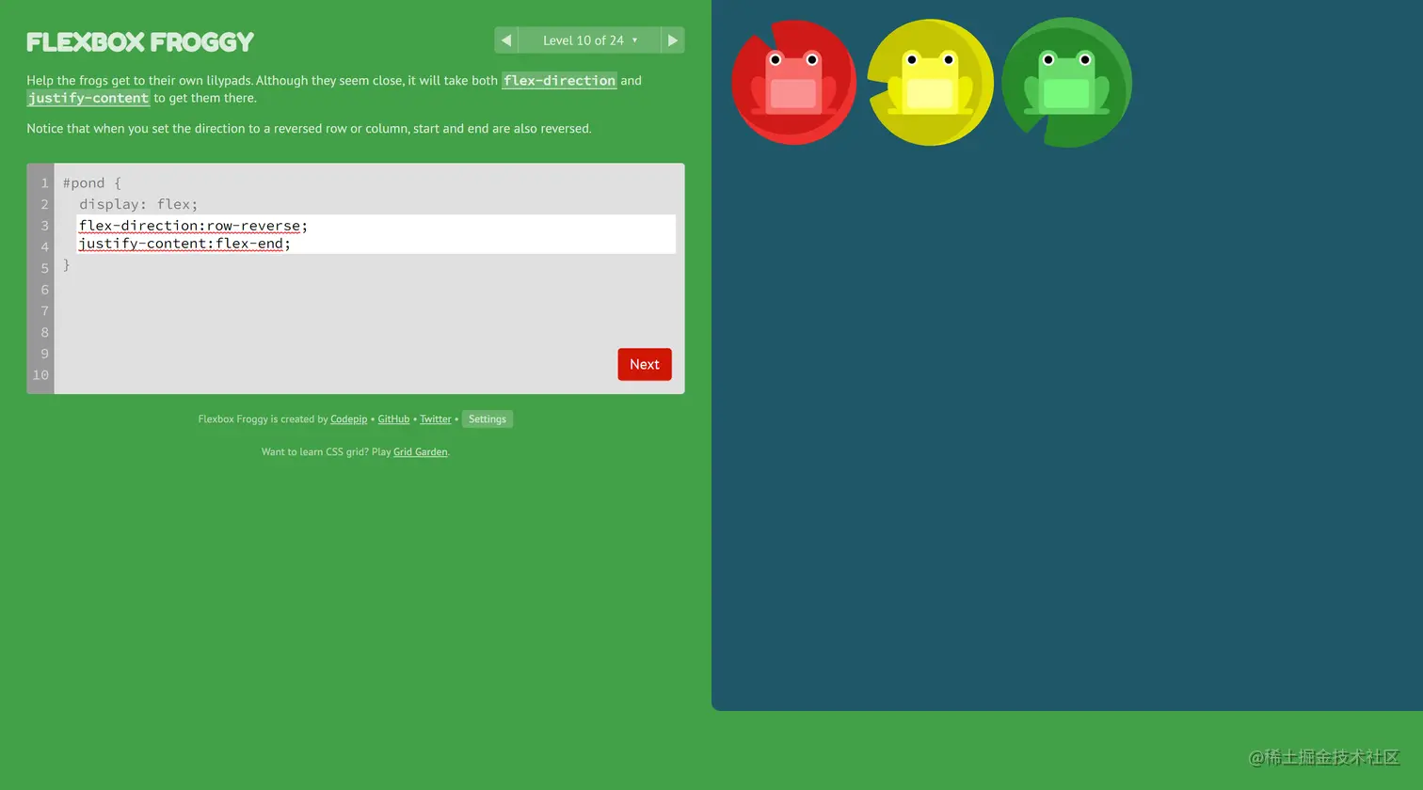The height and width of the screenshot is (790, 1423).
Task: Click the flex-direction:row-reverse code text
Action: pos(193,226)
